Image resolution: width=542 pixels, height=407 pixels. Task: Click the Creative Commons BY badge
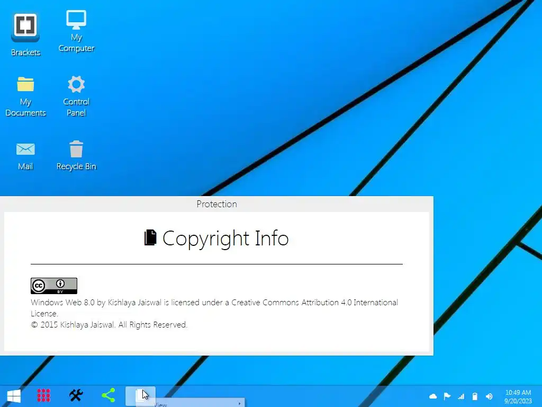pos(54,286)
